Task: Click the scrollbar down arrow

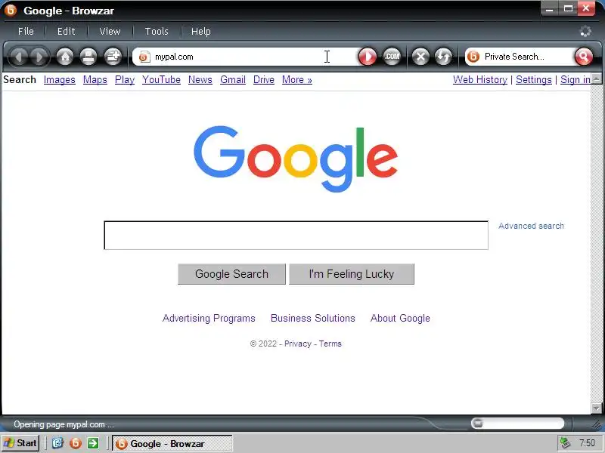Action: pyautogui.click(x=596, y=408)
